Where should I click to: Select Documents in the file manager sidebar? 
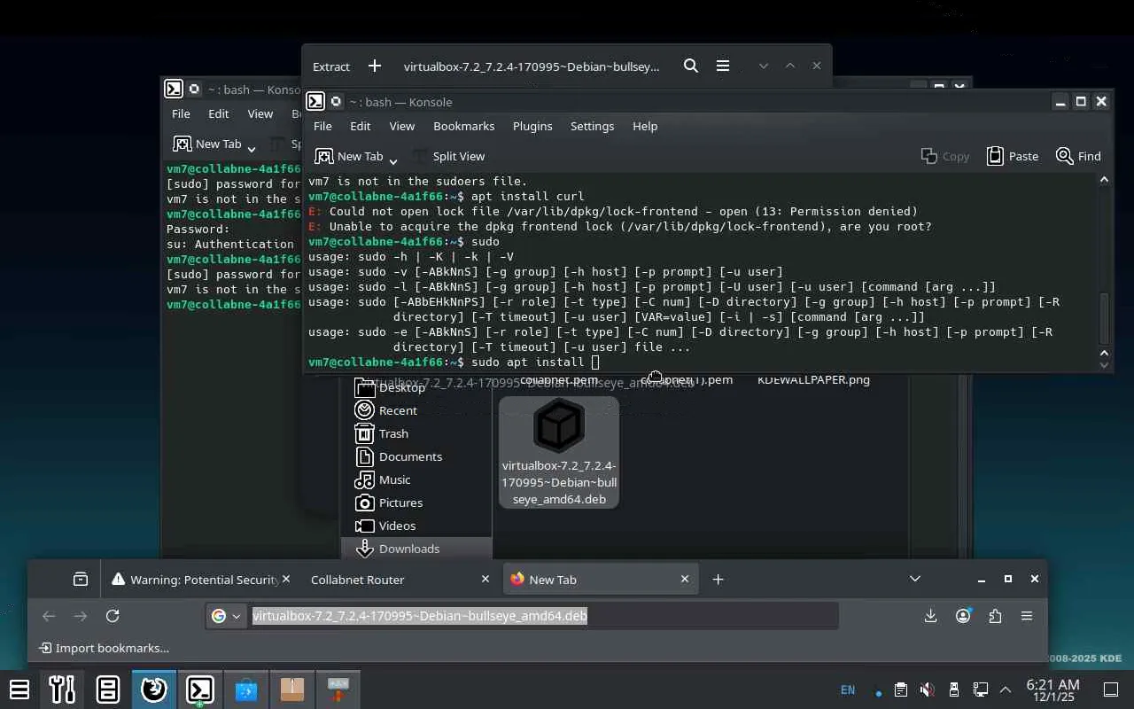410,456
